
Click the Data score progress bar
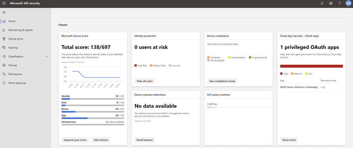coord(93,105)
